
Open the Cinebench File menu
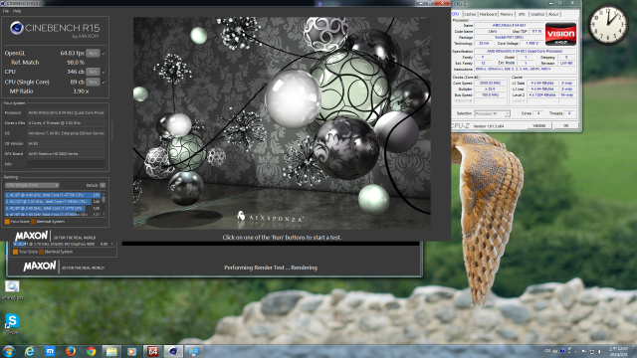click(x=5, y=11)
